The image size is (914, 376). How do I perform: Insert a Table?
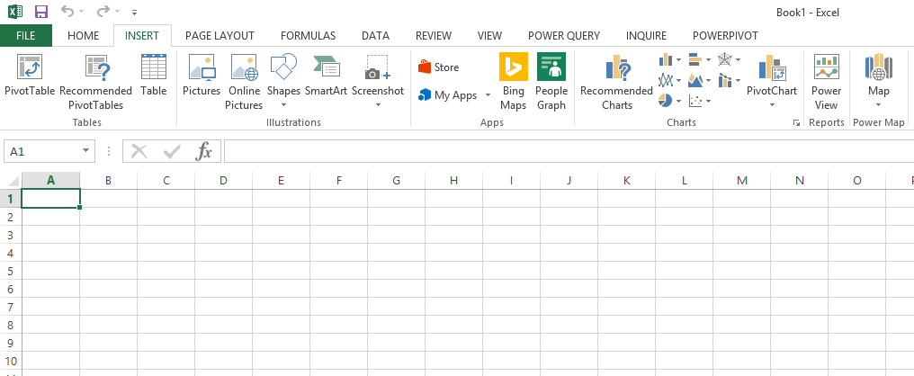(153, 76)
